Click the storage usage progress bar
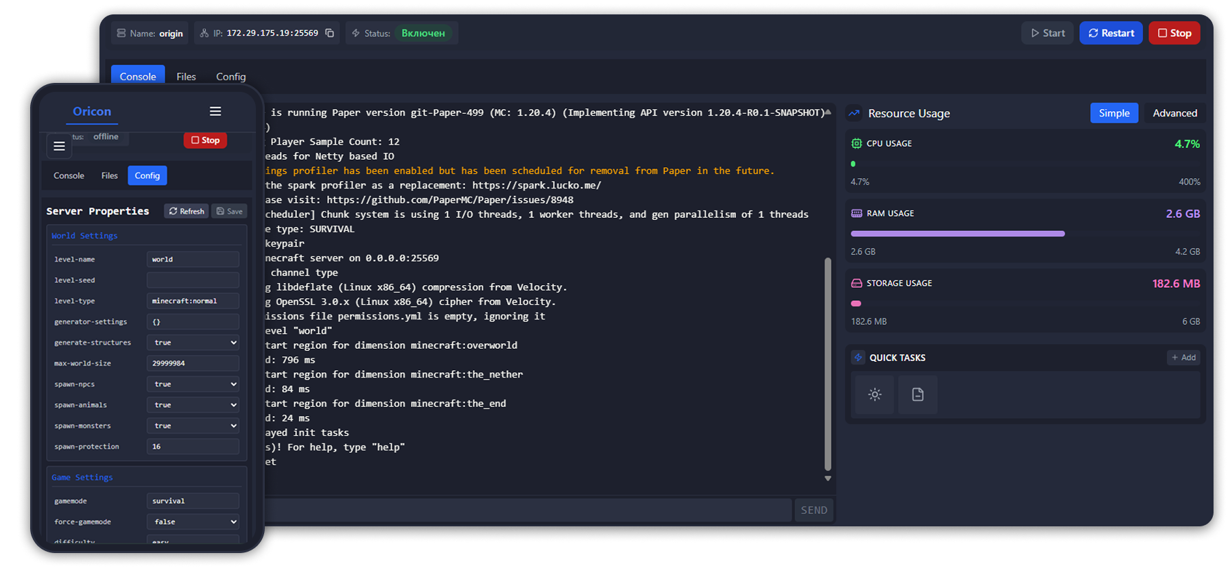The height and width of the screenshot is (588, 1230). (x=1025, y=304)
